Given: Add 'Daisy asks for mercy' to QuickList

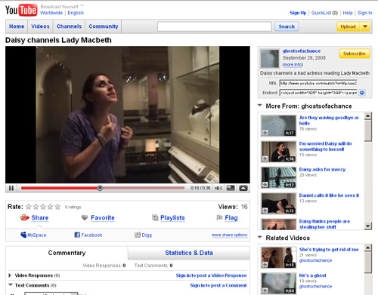Looking at the screenshot, I should pyautogui.click(x=265, y=185).
